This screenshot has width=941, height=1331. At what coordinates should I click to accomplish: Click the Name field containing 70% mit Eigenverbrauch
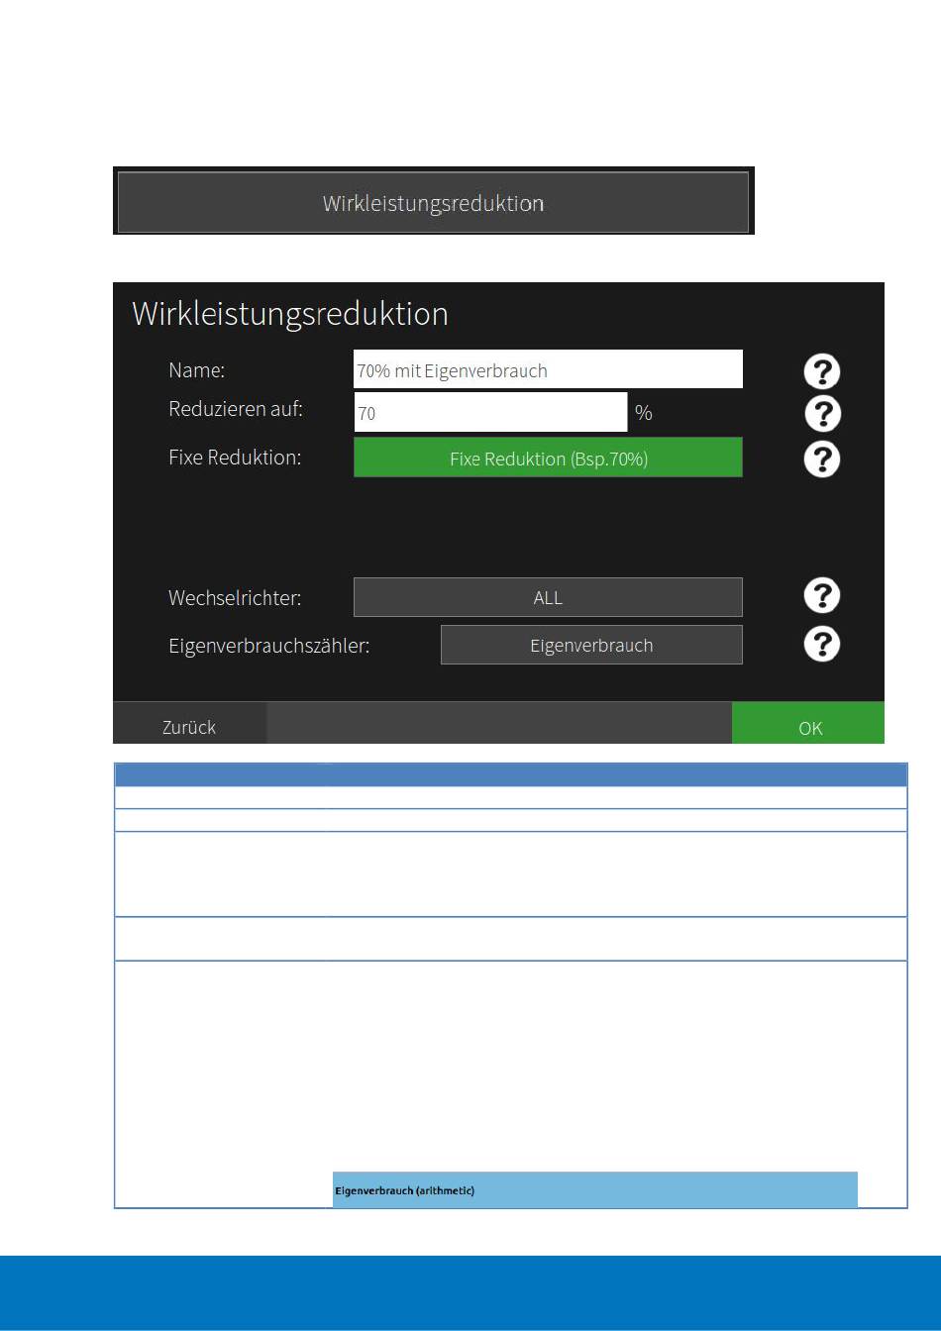click(548, 370)
